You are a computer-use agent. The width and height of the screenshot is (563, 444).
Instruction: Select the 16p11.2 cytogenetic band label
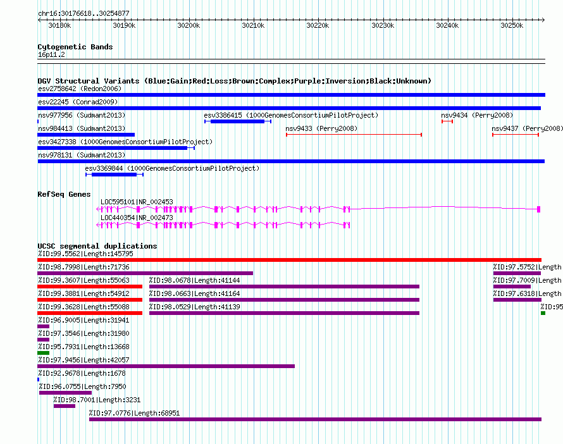point(51,54)
